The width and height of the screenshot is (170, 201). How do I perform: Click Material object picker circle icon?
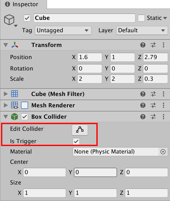coord(163,152)
